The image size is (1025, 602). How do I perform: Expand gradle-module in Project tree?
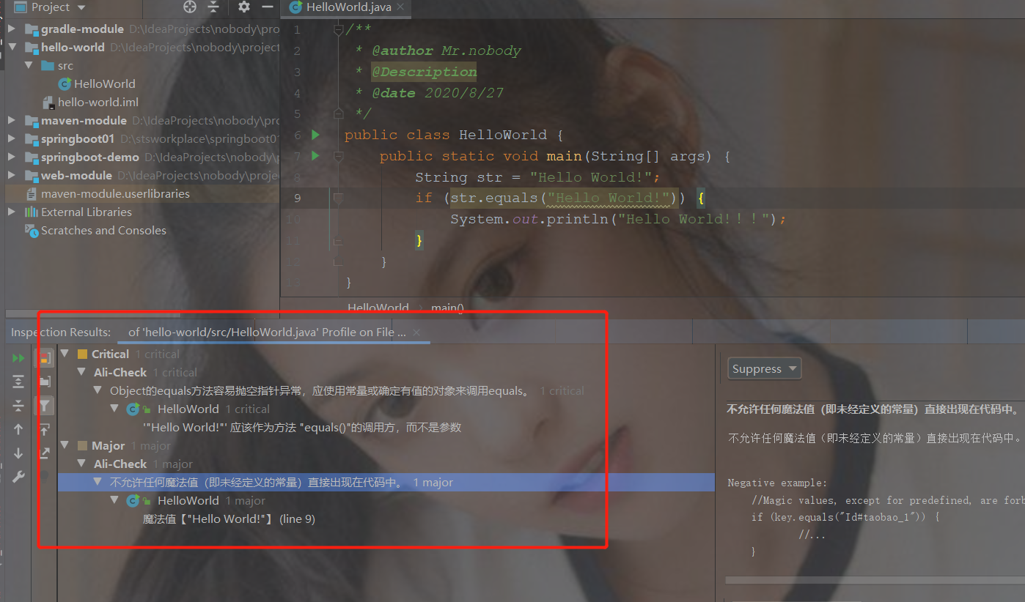pos(12,29)
